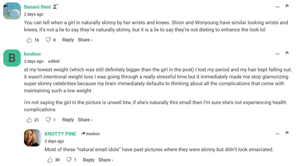Screen dimensions: 296x166
Task: Flag Banani Beni's comment
Action: (287, 6)
